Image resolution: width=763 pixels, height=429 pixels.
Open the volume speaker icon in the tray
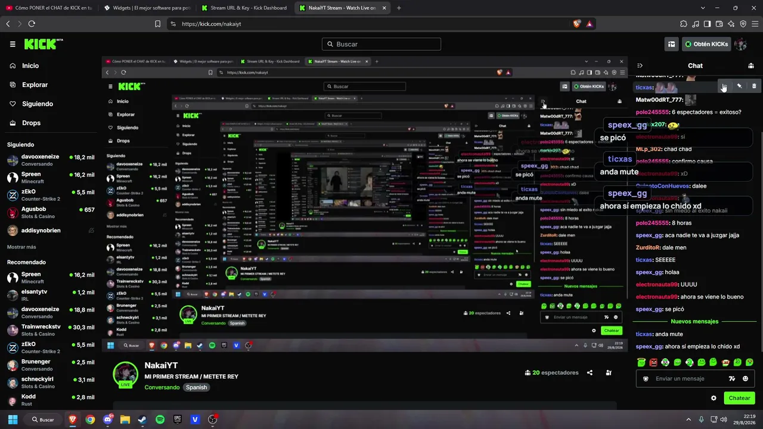coord(724,419)
